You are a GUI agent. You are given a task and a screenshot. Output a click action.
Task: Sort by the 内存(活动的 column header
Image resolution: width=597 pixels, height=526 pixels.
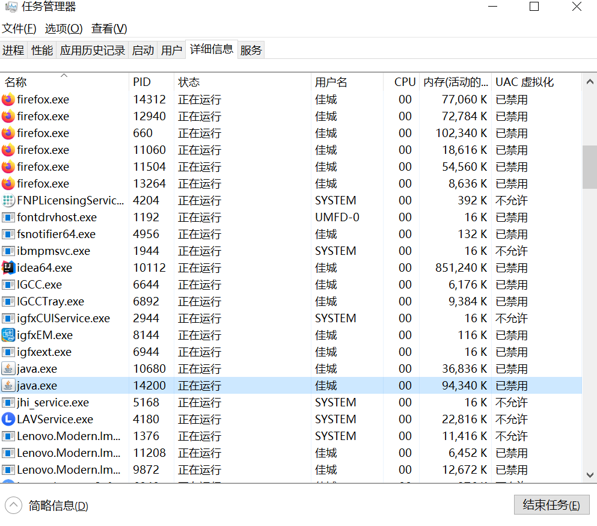[x=455, y=82]
